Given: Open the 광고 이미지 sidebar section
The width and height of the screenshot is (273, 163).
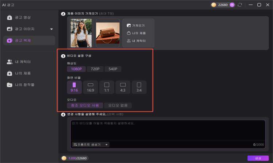Looking at the screenshot, I should coord(29,29).
